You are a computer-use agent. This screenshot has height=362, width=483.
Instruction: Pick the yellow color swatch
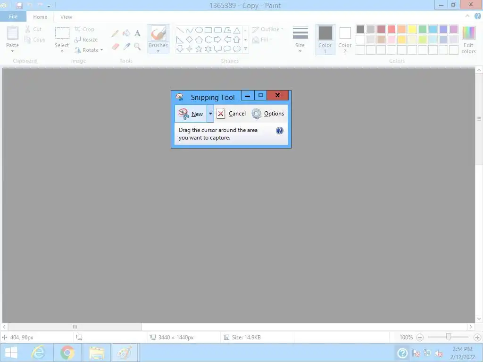tap(412, 29)
